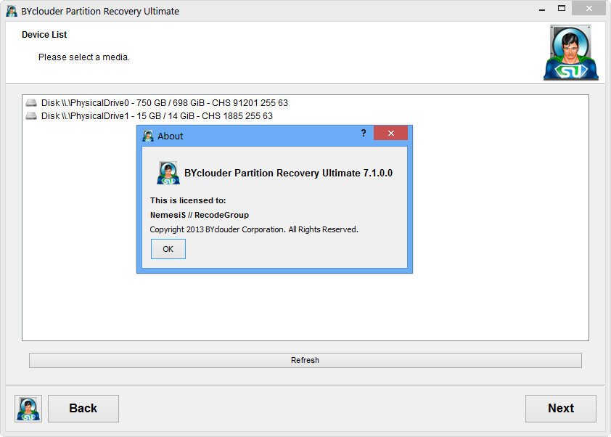
Task: Click the About dialog title bar icon
Action: tap(148, 136)
